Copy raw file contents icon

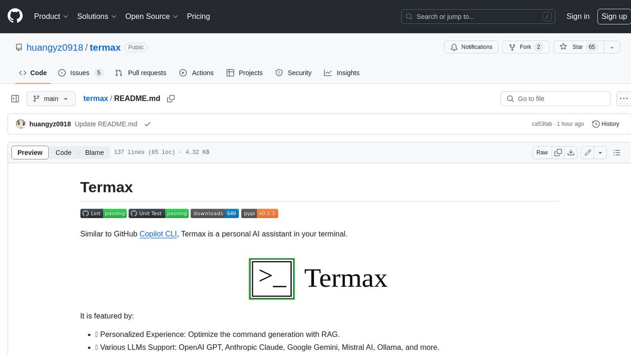(558, 152)
